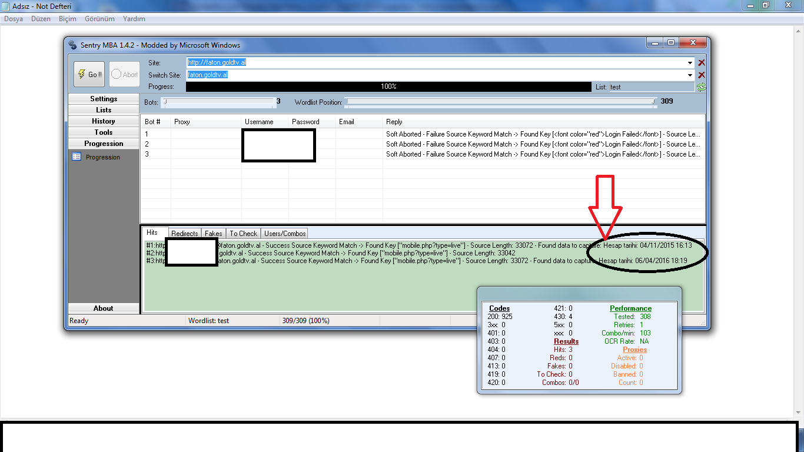
Task: Switch to the Redirects tab
Action: pos(184,234)
